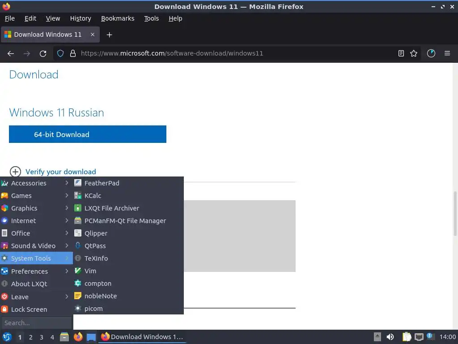458x344 pixels.
Task: Open the Tools menu
Action: click(x=151, y=18)
